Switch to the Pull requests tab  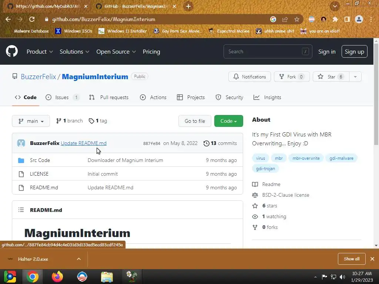(x=109, y=97)
